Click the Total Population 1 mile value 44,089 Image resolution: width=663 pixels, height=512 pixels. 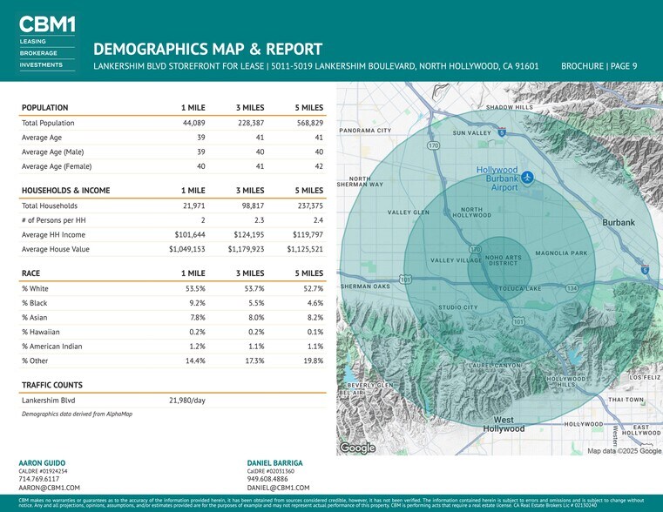tap(194, 123)
